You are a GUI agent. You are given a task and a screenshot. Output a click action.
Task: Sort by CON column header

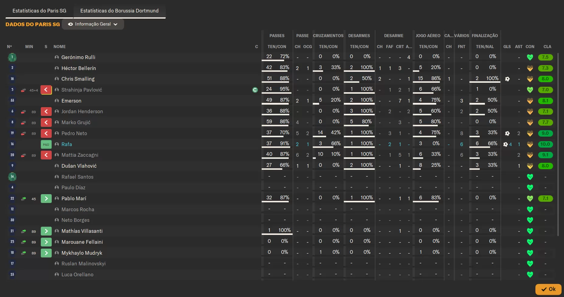[530, 47]
